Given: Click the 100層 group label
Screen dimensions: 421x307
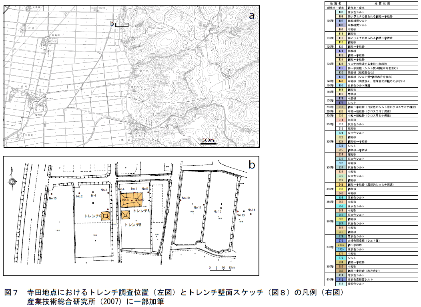Looking at the screenshot, I should point(330,21).
